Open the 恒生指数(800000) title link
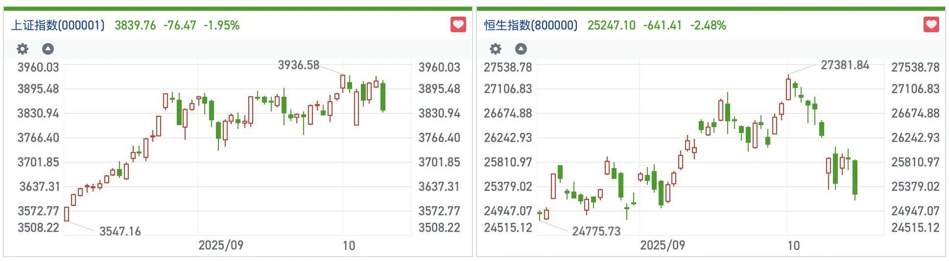The width and height of the screenshot is (949, 261). (x=531, y=25)
